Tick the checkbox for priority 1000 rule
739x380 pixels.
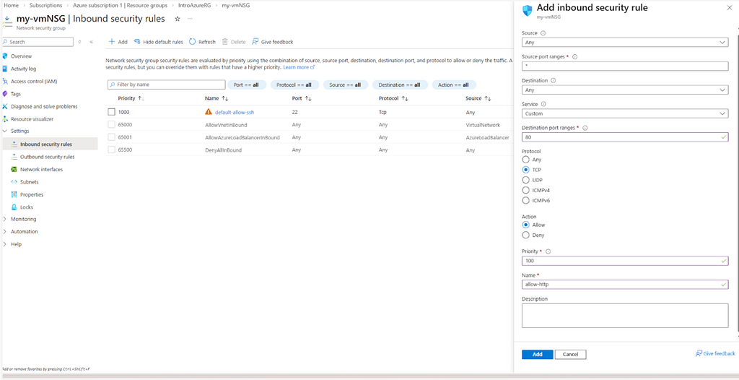point(111,113)
